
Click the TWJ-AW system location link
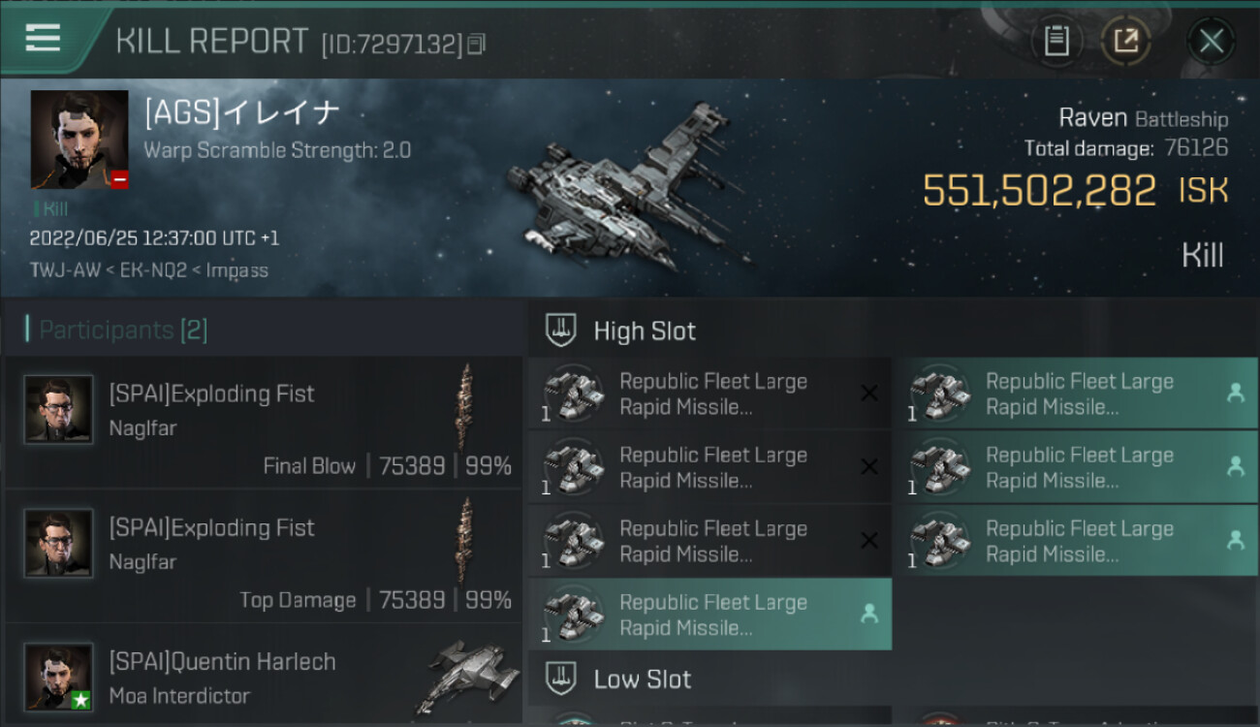point(60,270)
